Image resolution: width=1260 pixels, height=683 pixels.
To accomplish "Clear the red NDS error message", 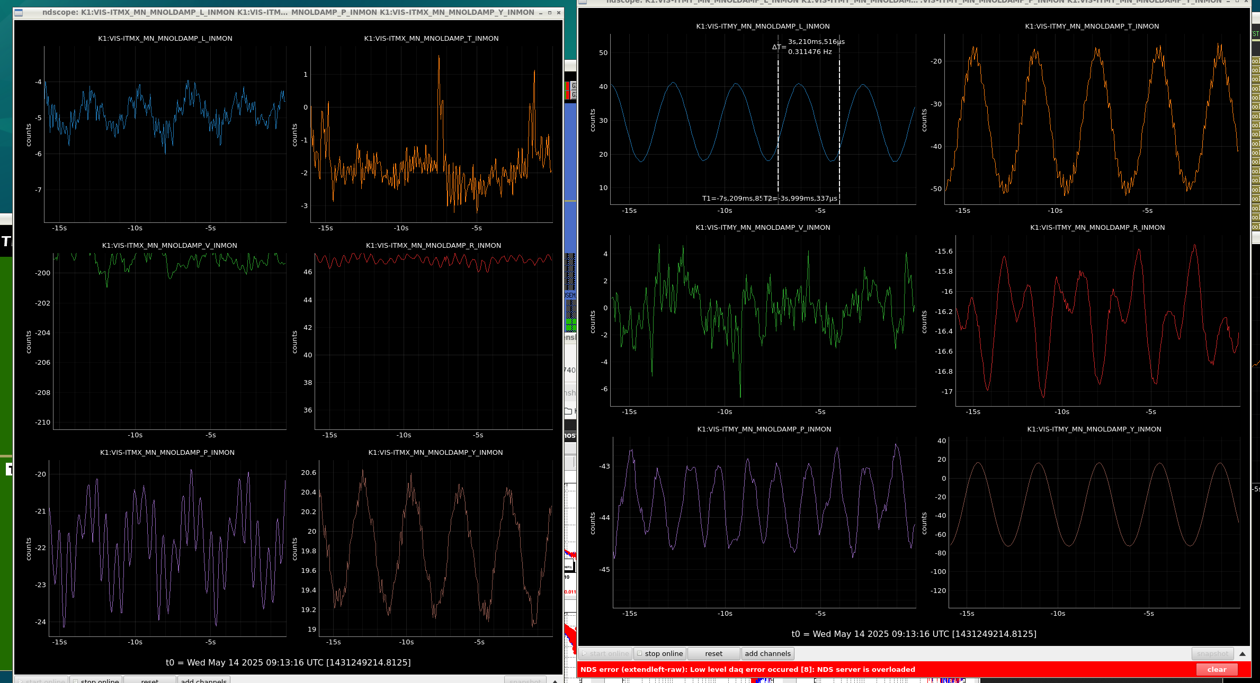I will (1217, 669).
